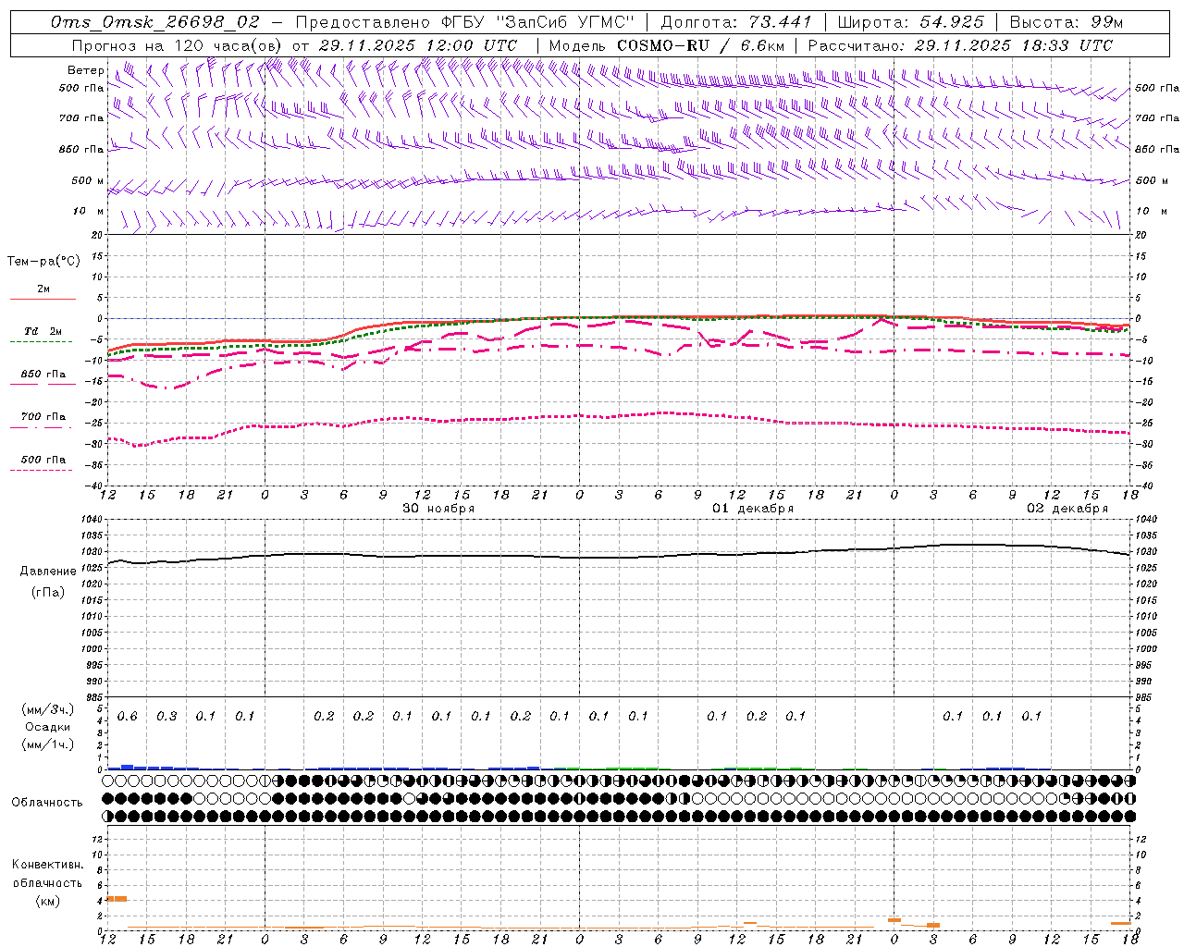The image size is (1184, 947).
Task: Click the 850 гПа temperature legend entry
Action: (x=43, y=375)
